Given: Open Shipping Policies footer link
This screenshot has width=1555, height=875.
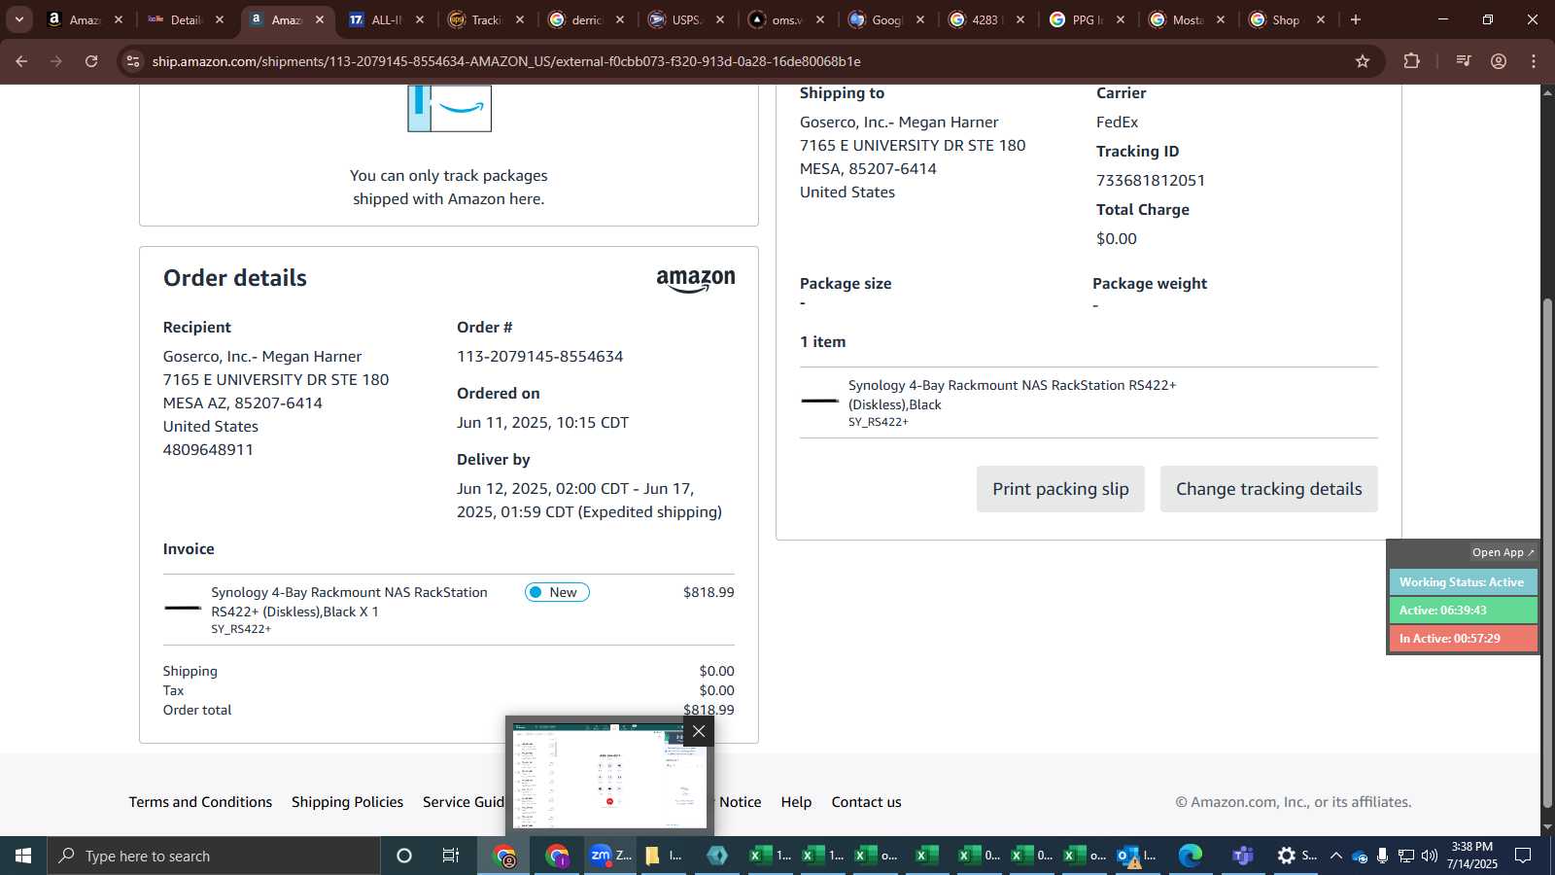Looking at the screenshot, I should tap(347, 802).
